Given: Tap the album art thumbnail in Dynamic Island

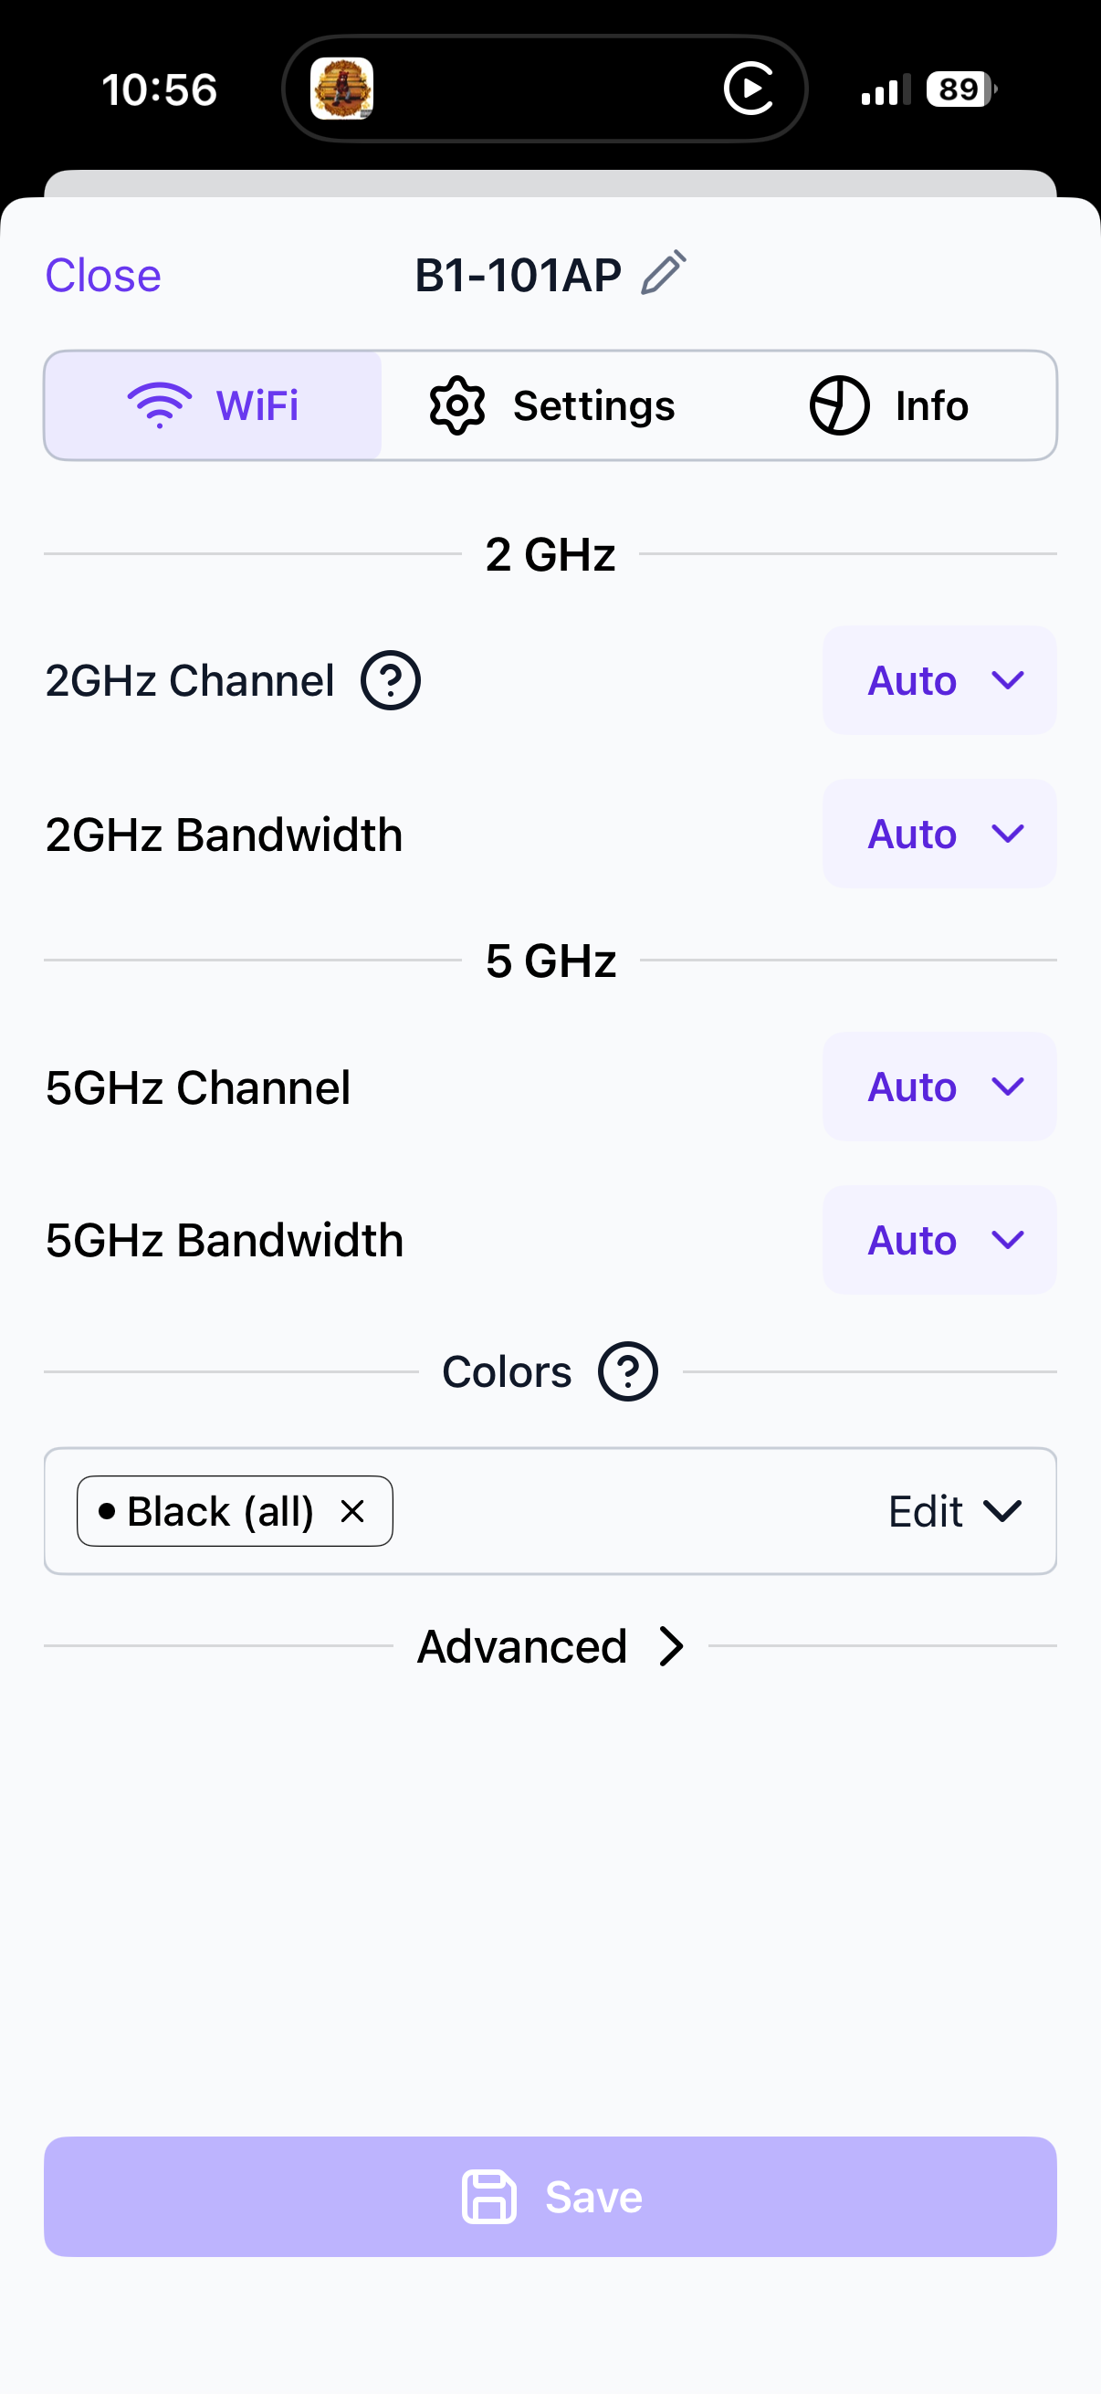Looking at the screenshot, I should [342, 89].
